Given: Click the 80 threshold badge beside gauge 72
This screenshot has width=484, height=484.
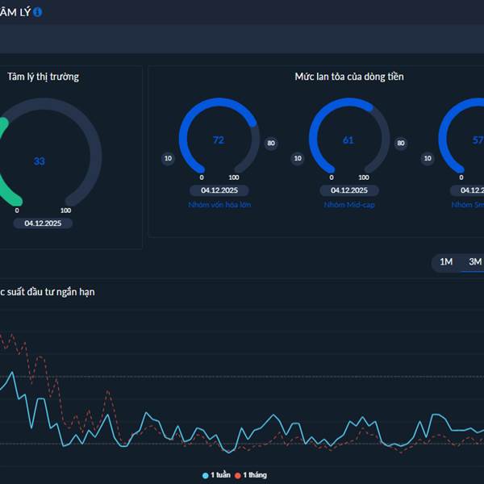Looking at the screenshot, I should (271, 144).
